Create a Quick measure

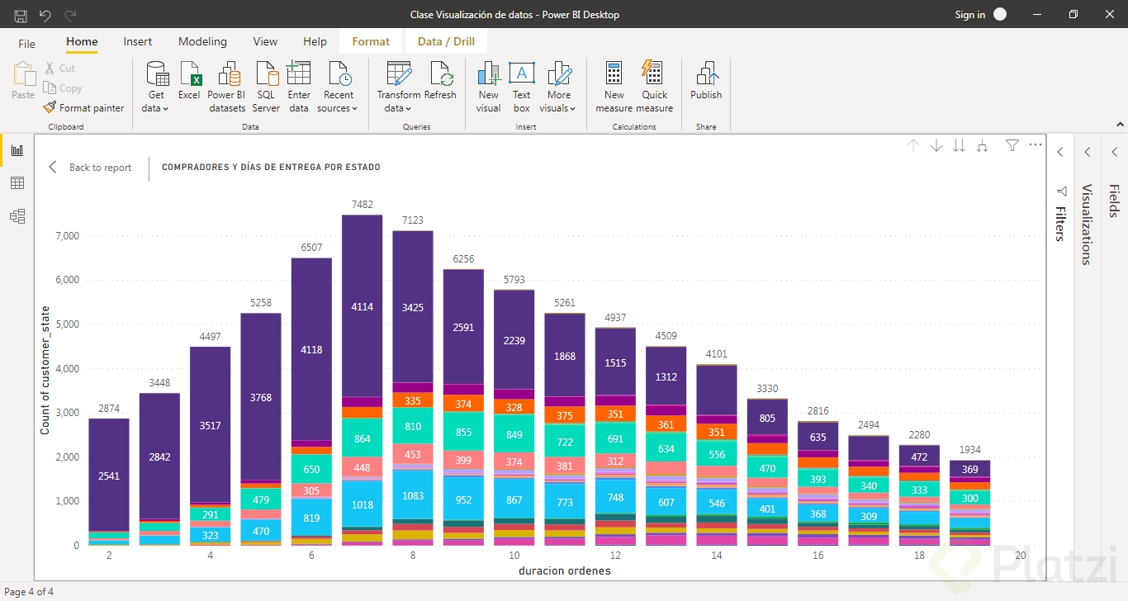[654, 74]
